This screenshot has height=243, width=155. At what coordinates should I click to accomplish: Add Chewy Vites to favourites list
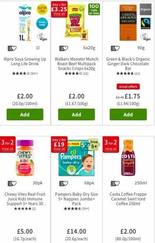pyautogui.click(x=12, y=183)
